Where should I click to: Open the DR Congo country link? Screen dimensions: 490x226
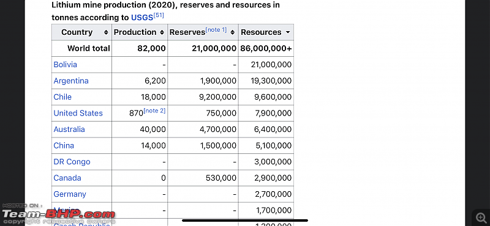click(72, 162)
